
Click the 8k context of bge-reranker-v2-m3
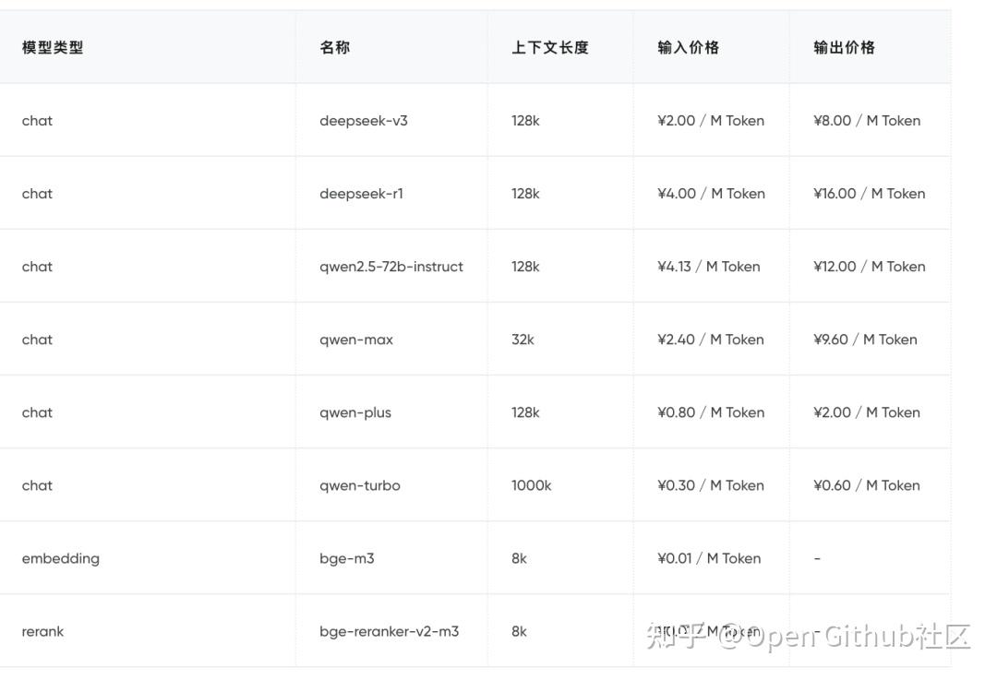tap(519, 632)
